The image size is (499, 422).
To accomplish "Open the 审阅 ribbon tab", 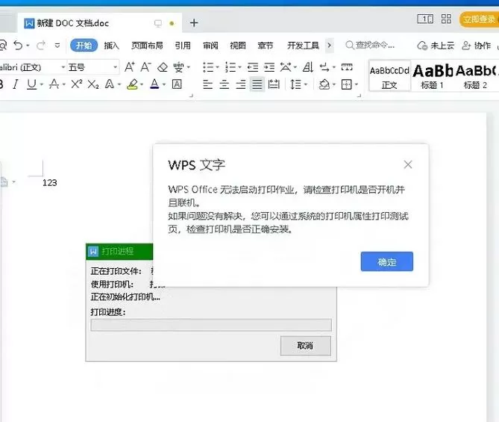I will tap(210, 46).
